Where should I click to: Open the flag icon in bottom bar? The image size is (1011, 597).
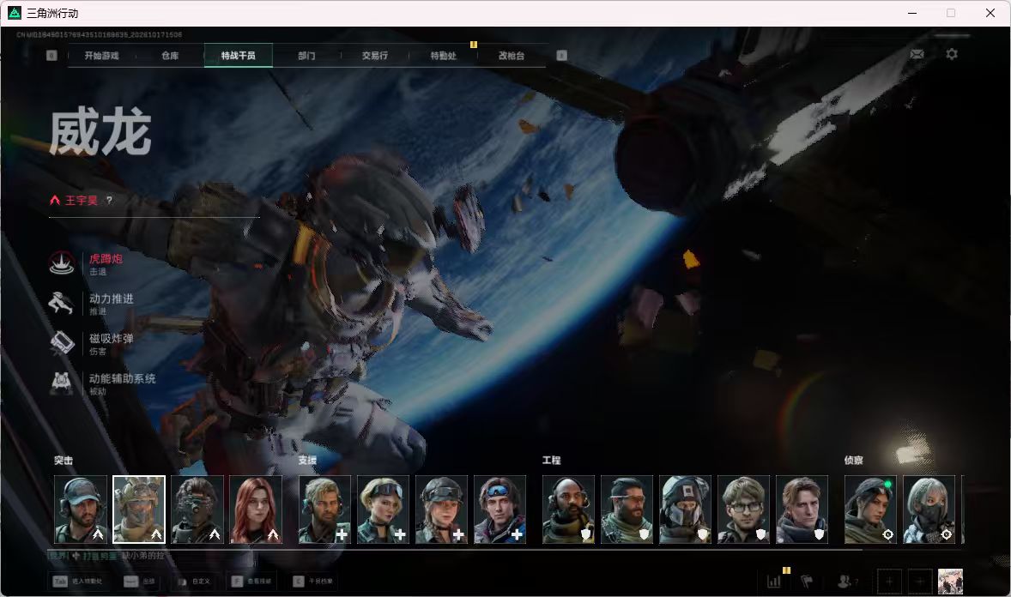(x=807, y=582)
